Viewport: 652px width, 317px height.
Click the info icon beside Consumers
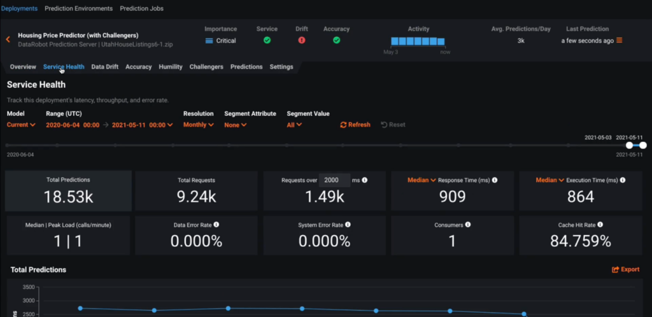[468, 225]
